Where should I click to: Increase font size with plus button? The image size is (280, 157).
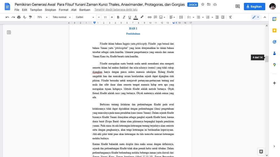coord(112,17)
